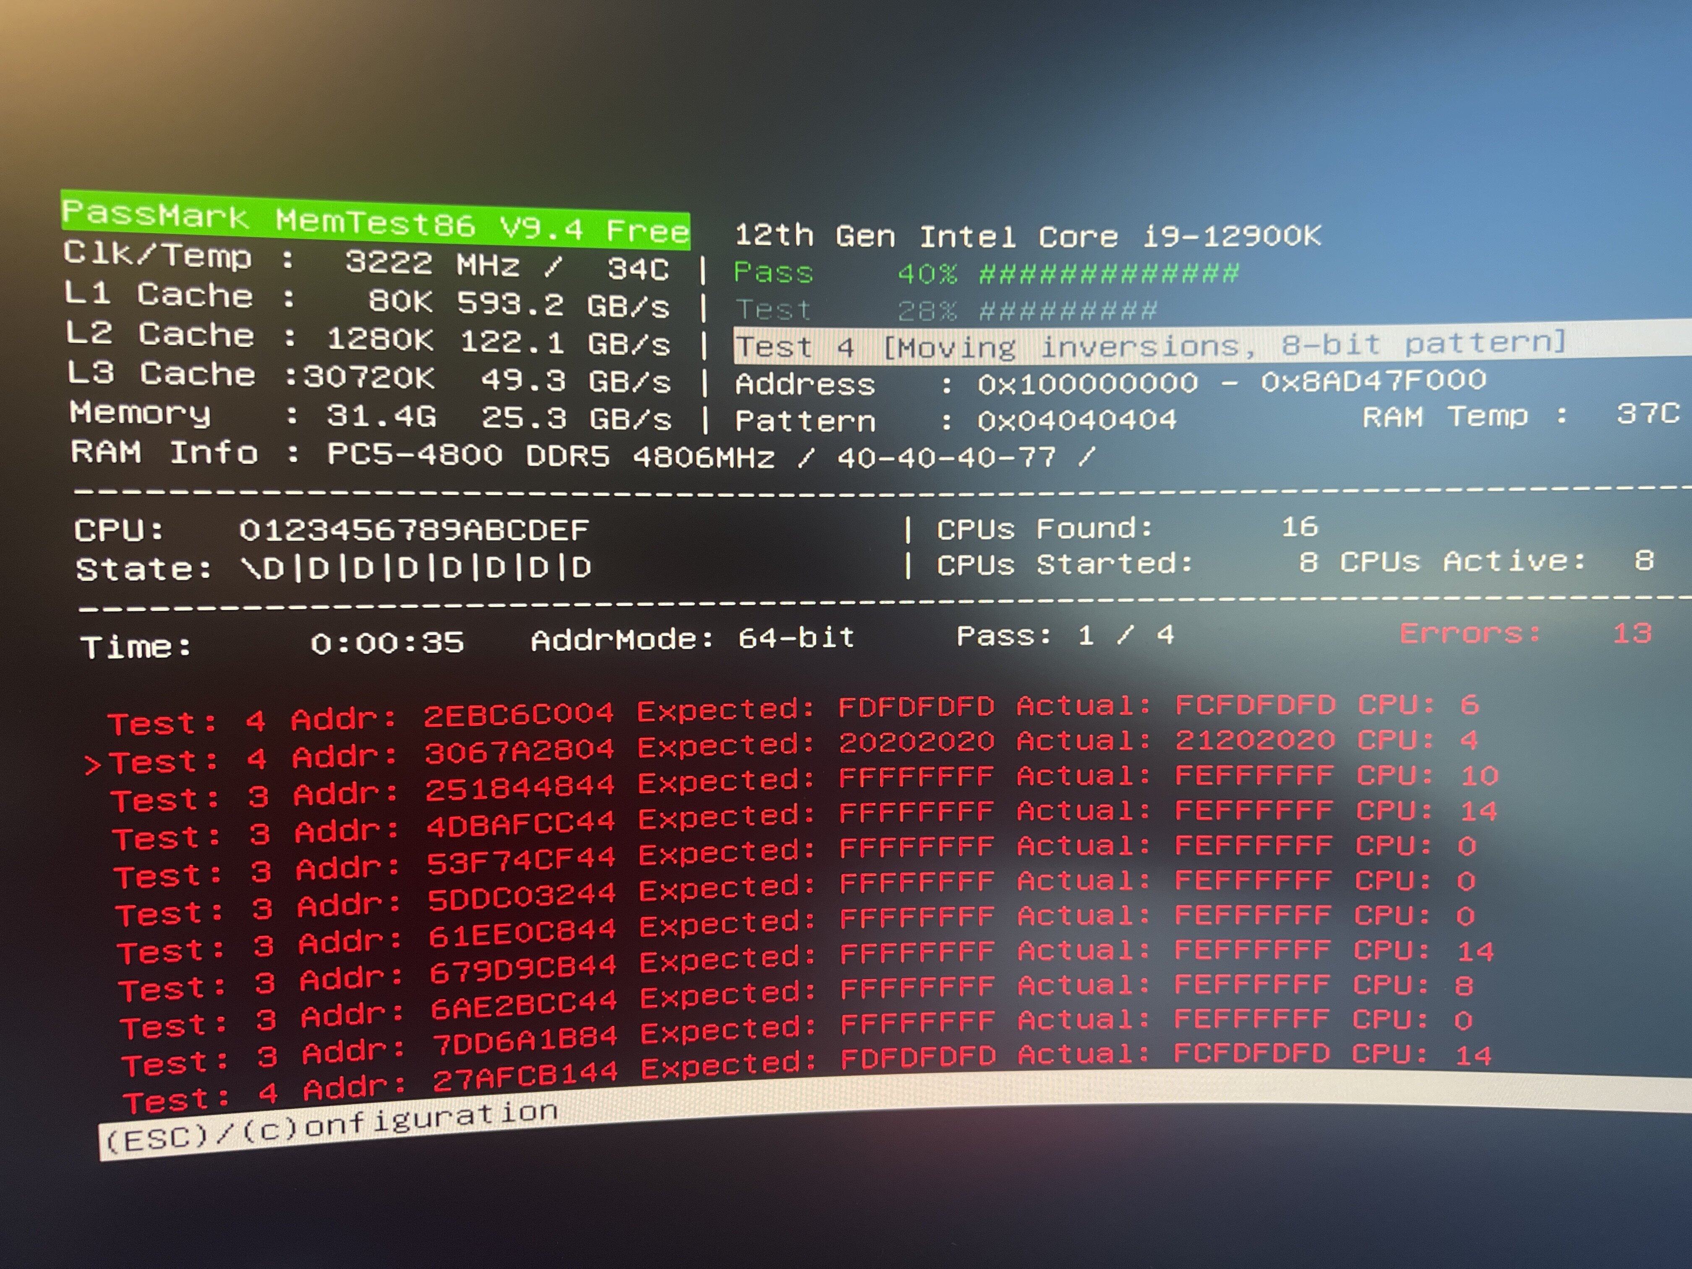
Task: Click the AddrMode: 64-bit label
Action: (692, 639)
